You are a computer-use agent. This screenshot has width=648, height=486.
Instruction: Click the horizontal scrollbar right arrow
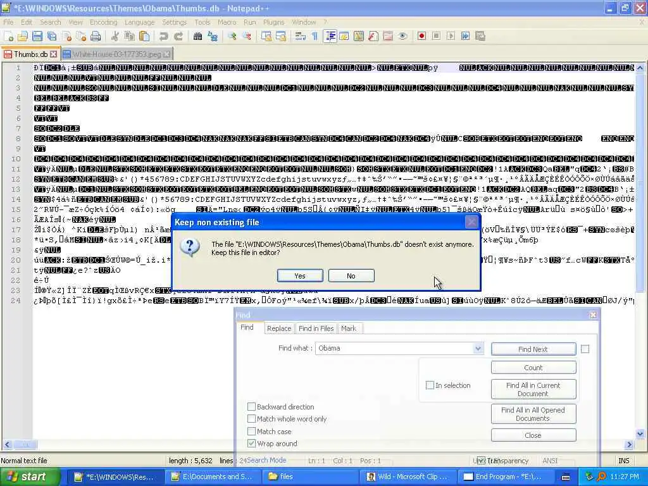pos(630,445)
